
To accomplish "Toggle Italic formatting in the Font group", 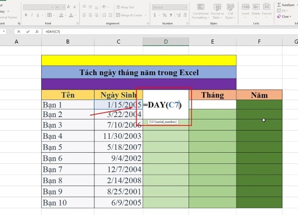I will [x=32, y=15].
